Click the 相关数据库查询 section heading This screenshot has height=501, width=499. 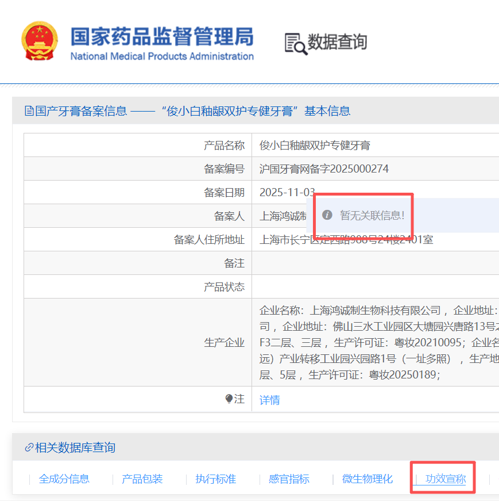click(x=75, y=448)
